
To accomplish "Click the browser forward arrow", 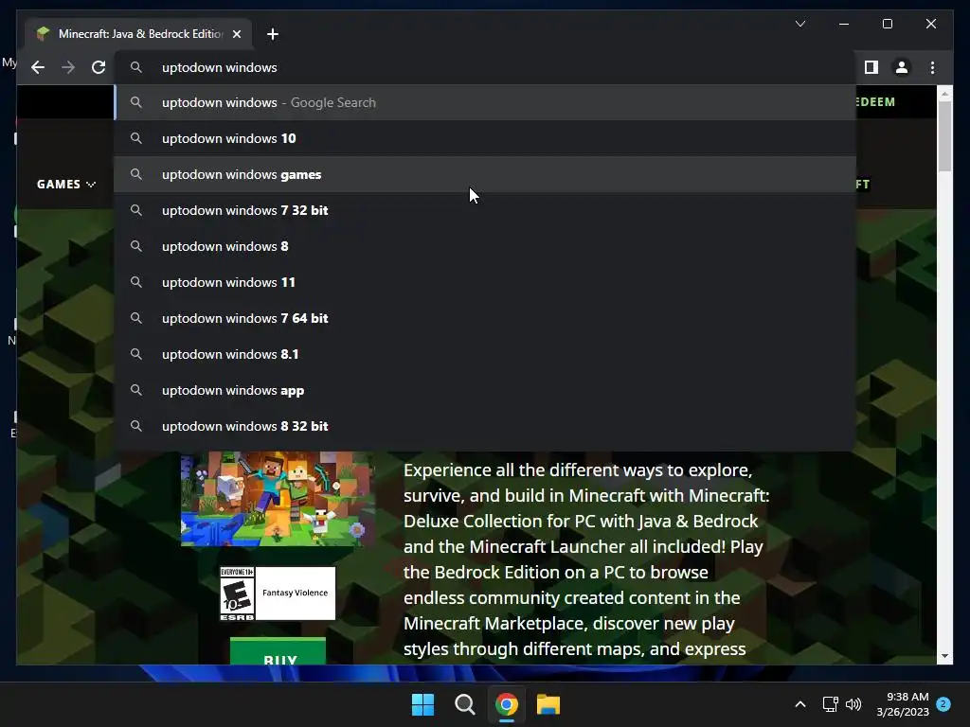I will point(68,67).
